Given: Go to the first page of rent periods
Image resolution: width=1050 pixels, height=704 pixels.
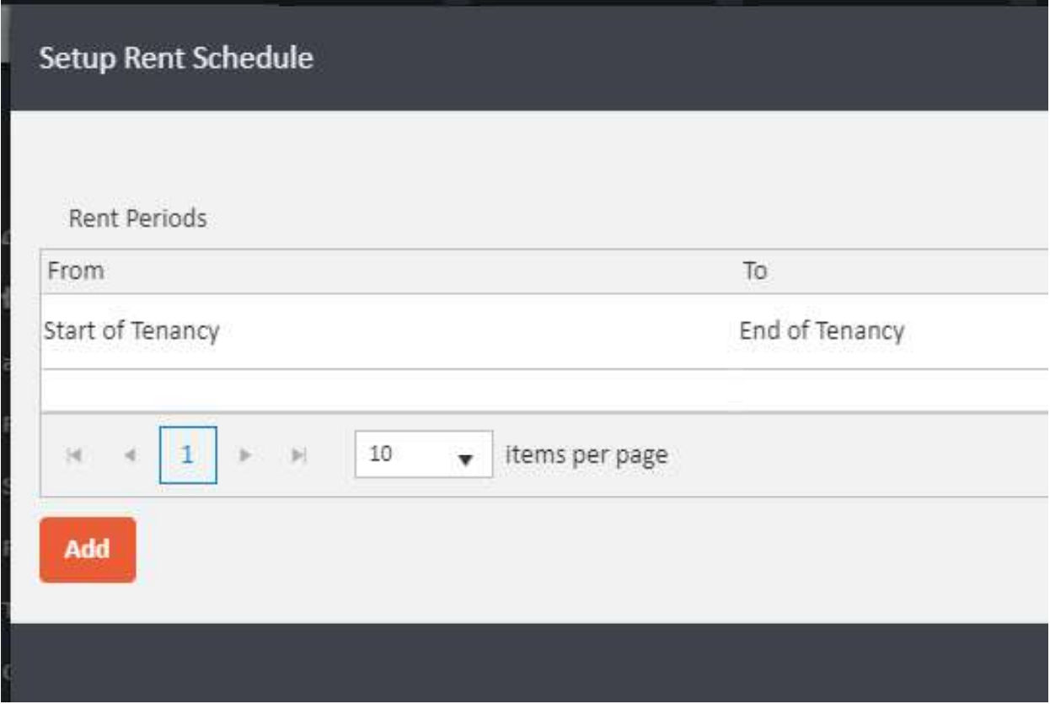Looking at the screenshot, I should click(x=74, y=455).
